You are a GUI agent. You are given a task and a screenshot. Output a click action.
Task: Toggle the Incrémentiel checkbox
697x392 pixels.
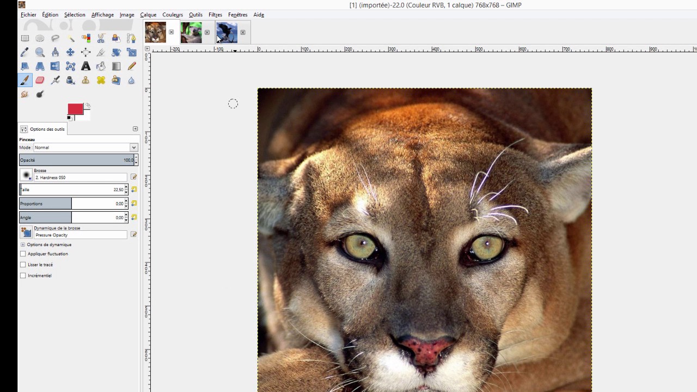[23, 275]
